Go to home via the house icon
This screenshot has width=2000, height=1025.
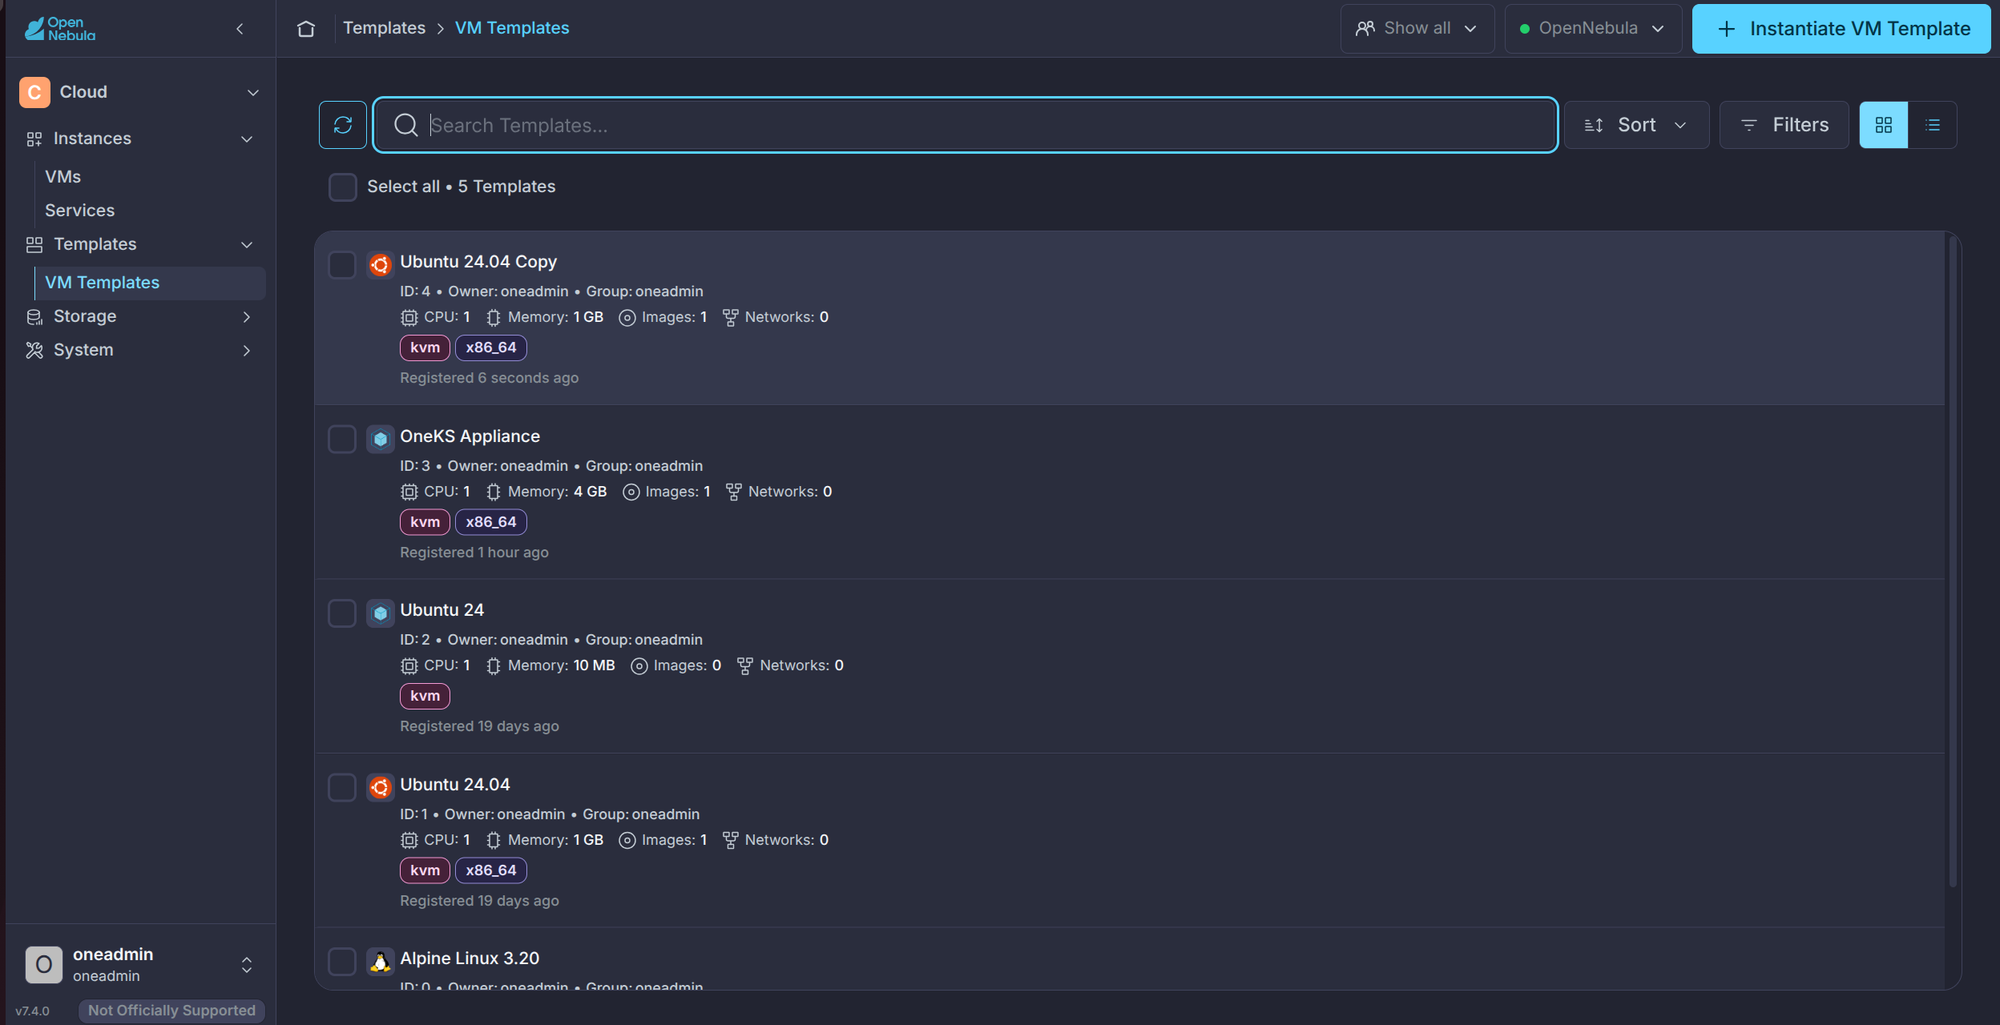306,29
